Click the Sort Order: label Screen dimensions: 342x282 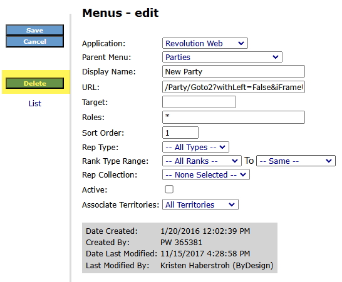(x=103, y=133)
